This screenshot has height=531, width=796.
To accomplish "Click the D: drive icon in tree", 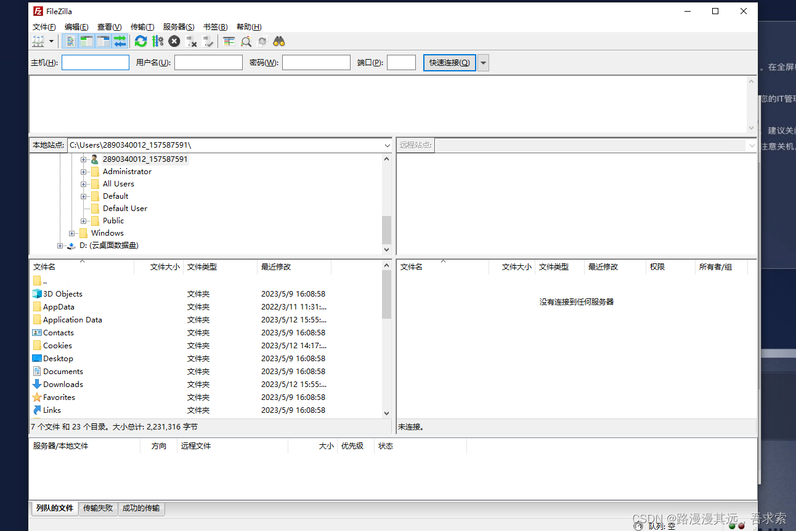I will (x=71, y=245).
